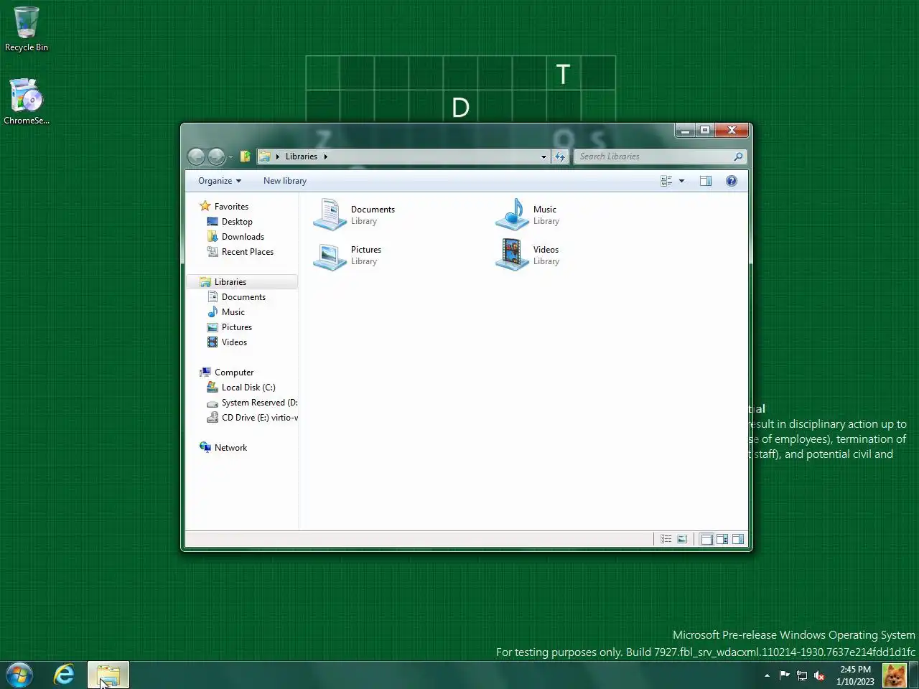Screen dimensions: 919x689
Task: Click the Forward navigation arrow button
Action: point(216,156)
